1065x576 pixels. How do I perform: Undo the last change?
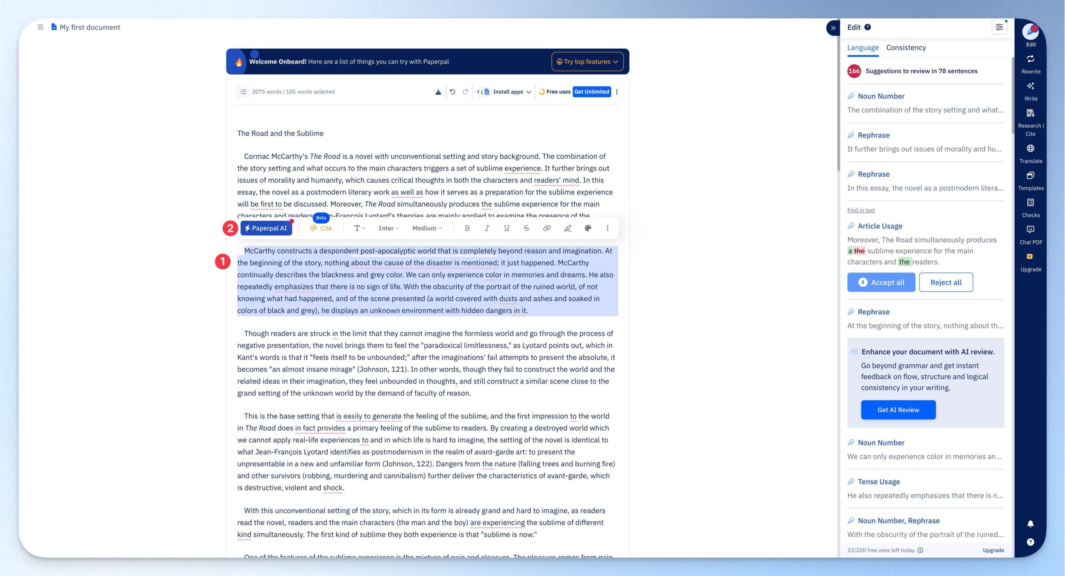(452, 92)
